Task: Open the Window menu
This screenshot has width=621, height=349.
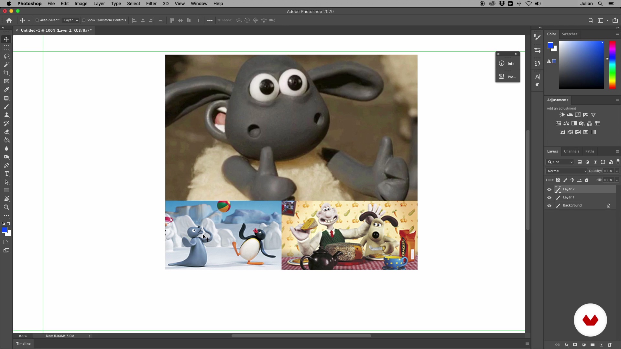Action: pyautogui.click(x=199, y=4)
